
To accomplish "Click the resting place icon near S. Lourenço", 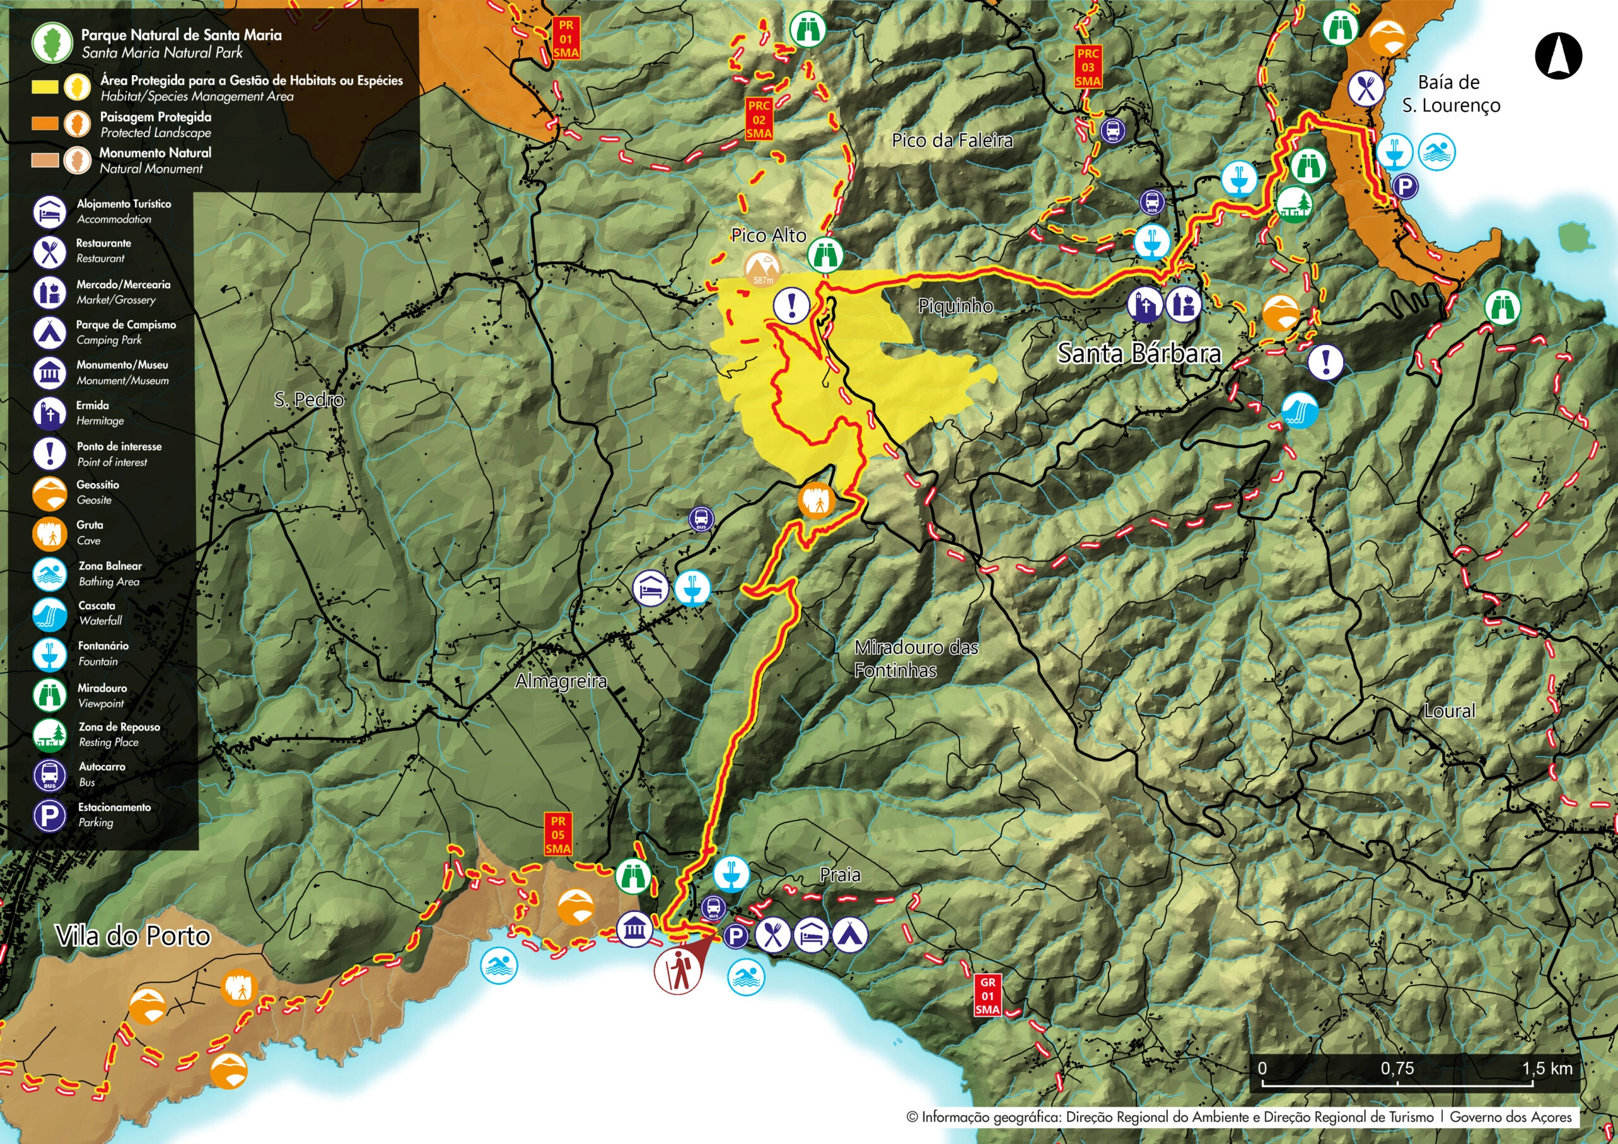I will pyautogui.click(x=1294, y=205).
